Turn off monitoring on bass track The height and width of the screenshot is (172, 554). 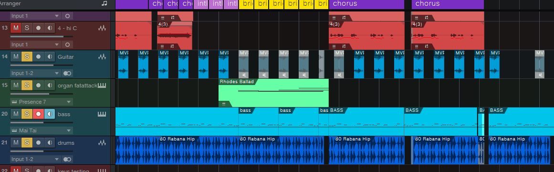(x=50, y=114)
